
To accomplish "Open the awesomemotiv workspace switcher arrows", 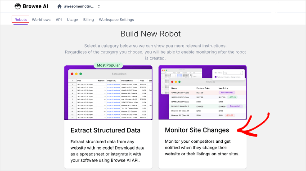I will click(x=99, y=6).
